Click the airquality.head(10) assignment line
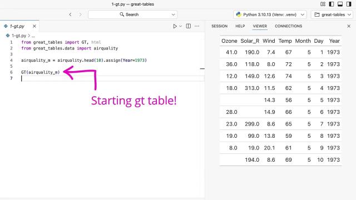Viewport: 356px width, 200px height. pos(84,61)
